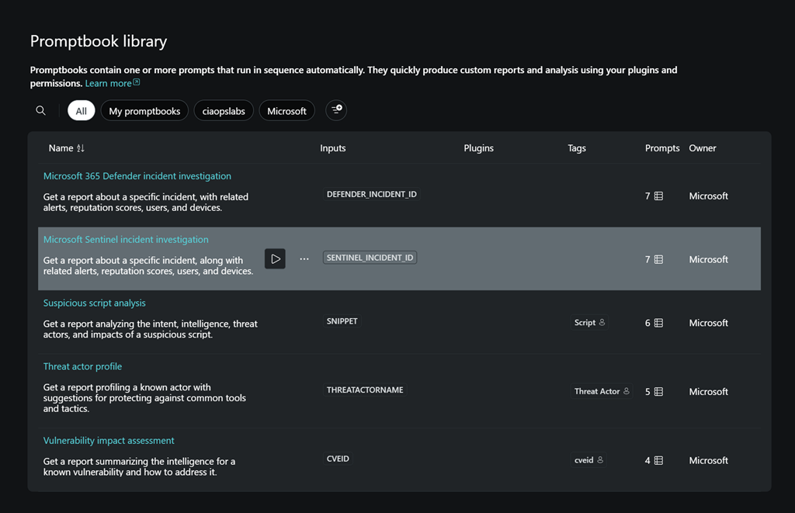
Task: Filter promptbooks by ciaopslabs
Action: pyautogui.click(x=224, y=111)
